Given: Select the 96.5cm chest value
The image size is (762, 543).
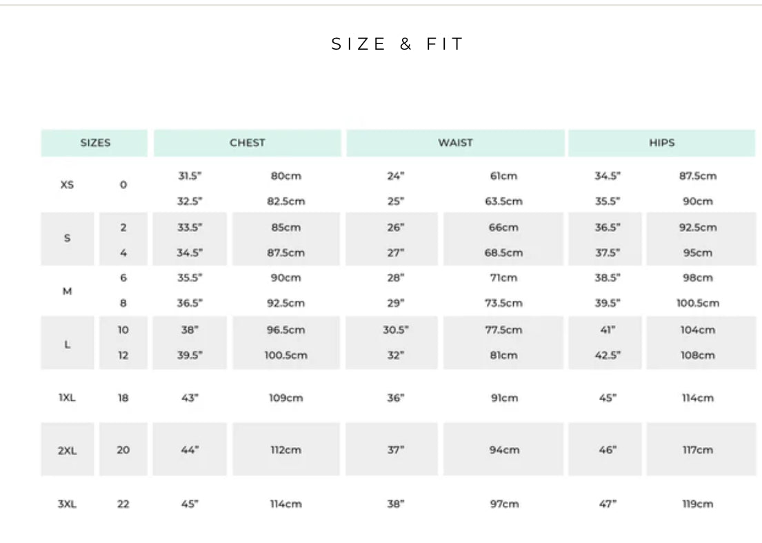Looking at the screenshot, I should click(x=285, y=330).
